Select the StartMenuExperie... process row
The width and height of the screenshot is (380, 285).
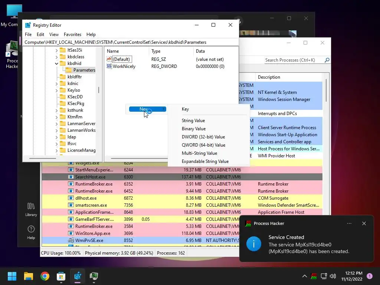point(182,170)
